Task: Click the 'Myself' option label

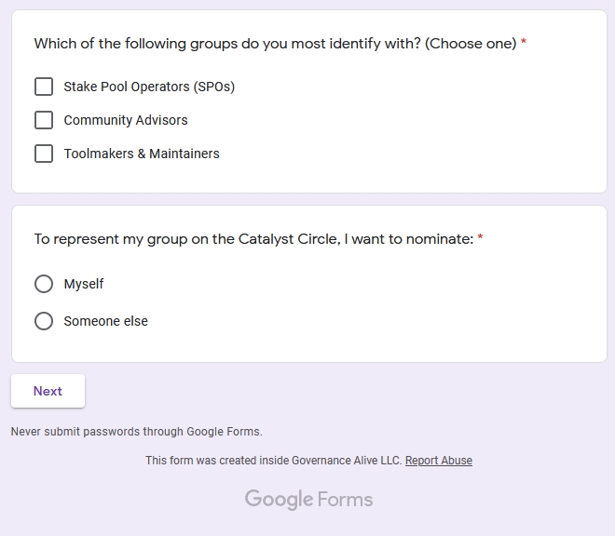Action: 84,284
